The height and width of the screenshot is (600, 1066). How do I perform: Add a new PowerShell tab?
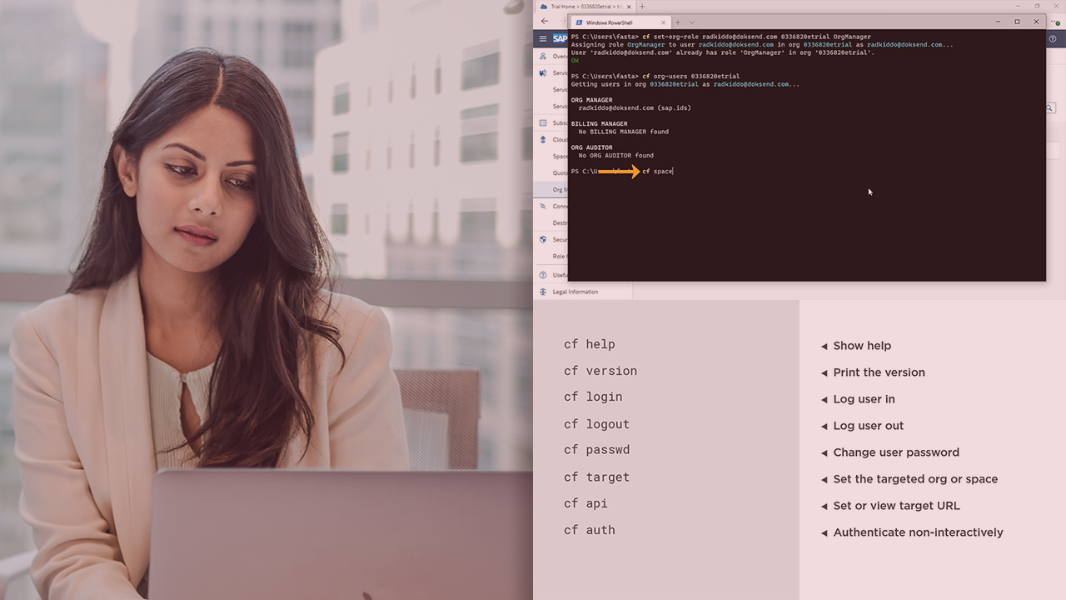point(678,22)
